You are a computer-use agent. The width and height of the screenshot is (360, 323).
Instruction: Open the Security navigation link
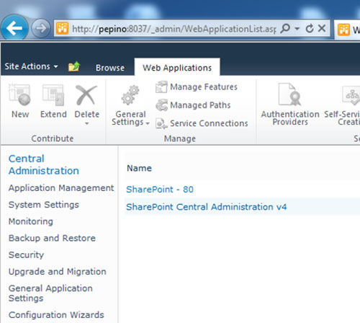tap(26, 255)
